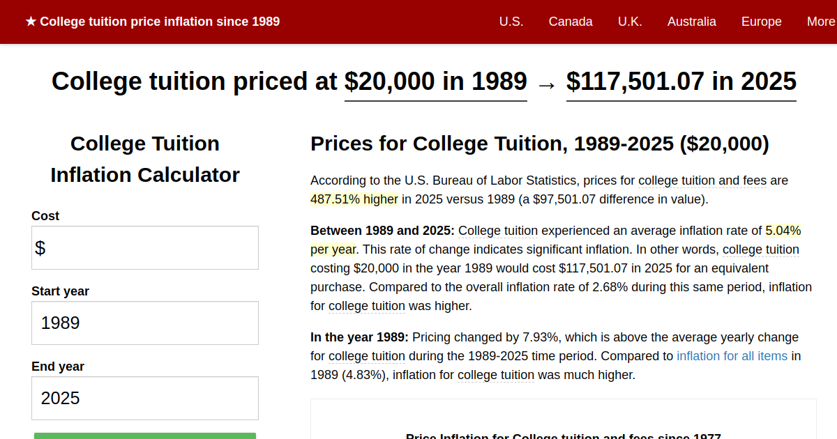837x439 pixels.
Task: Click the End year field showing 2025
Action: click(x=144, y=398)
